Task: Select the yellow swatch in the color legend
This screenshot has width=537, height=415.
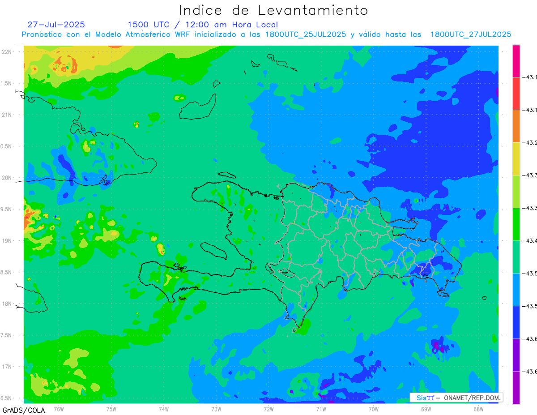Action: click(516, 158)
